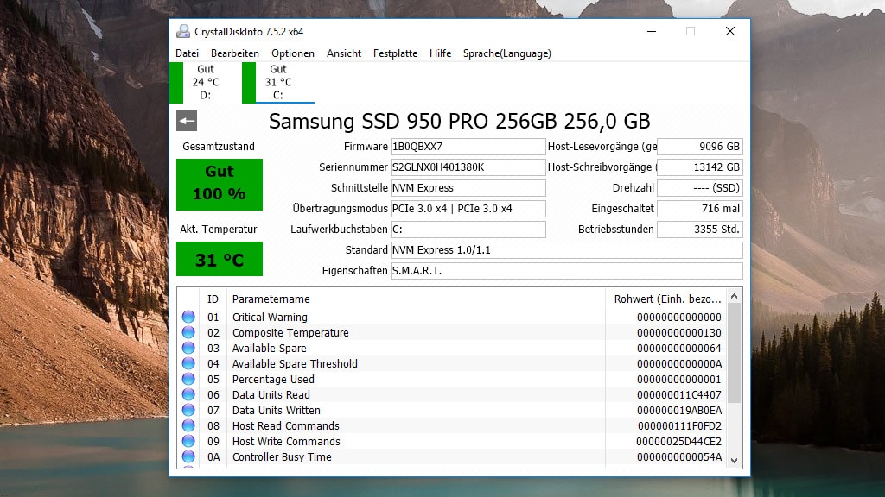
Task: Select the Data Units Read parameter name
Action: click(x=271, y=394)
